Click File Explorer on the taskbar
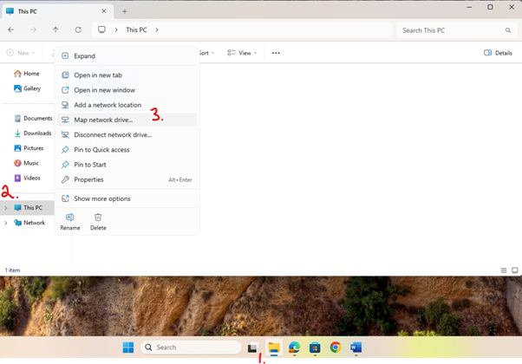Screen dimensions: 522x364 point(274,348)
